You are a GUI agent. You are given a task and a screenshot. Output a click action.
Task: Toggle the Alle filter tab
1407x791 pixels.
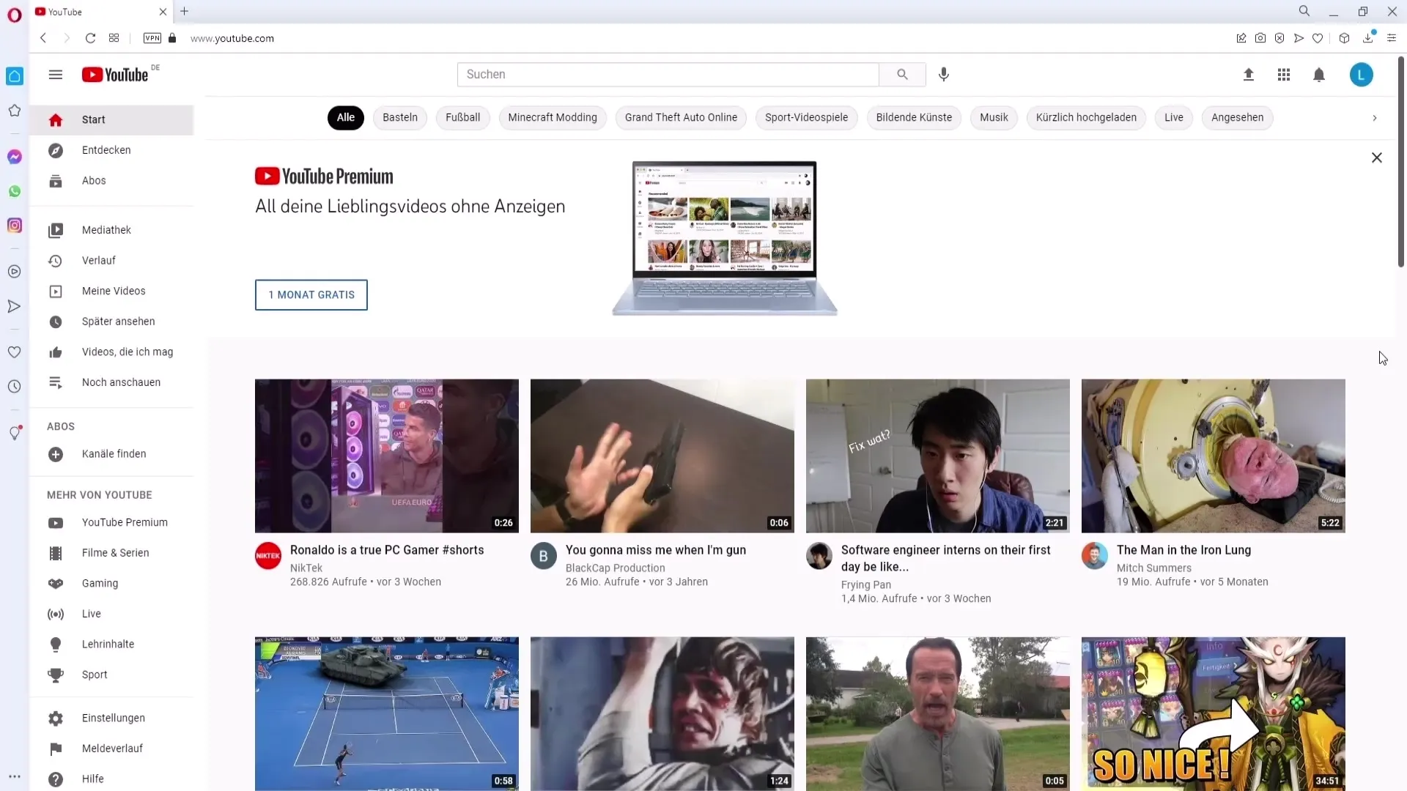coord(346,117)
